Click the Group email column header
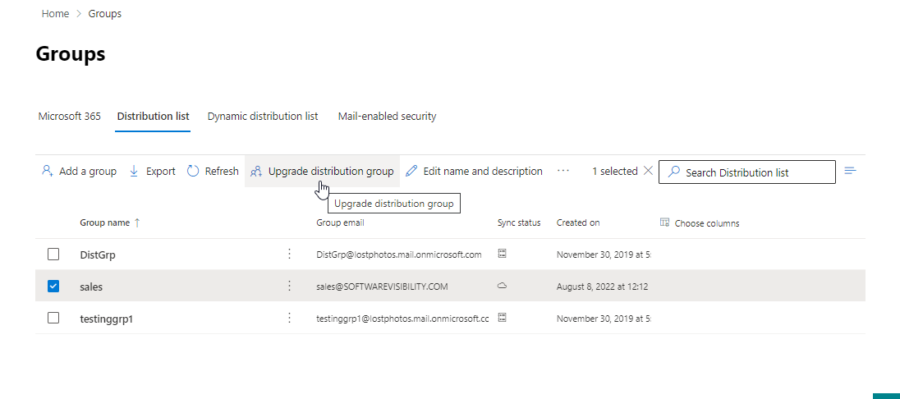Screen dimensions: 900x399 click(x=340, y=222)
